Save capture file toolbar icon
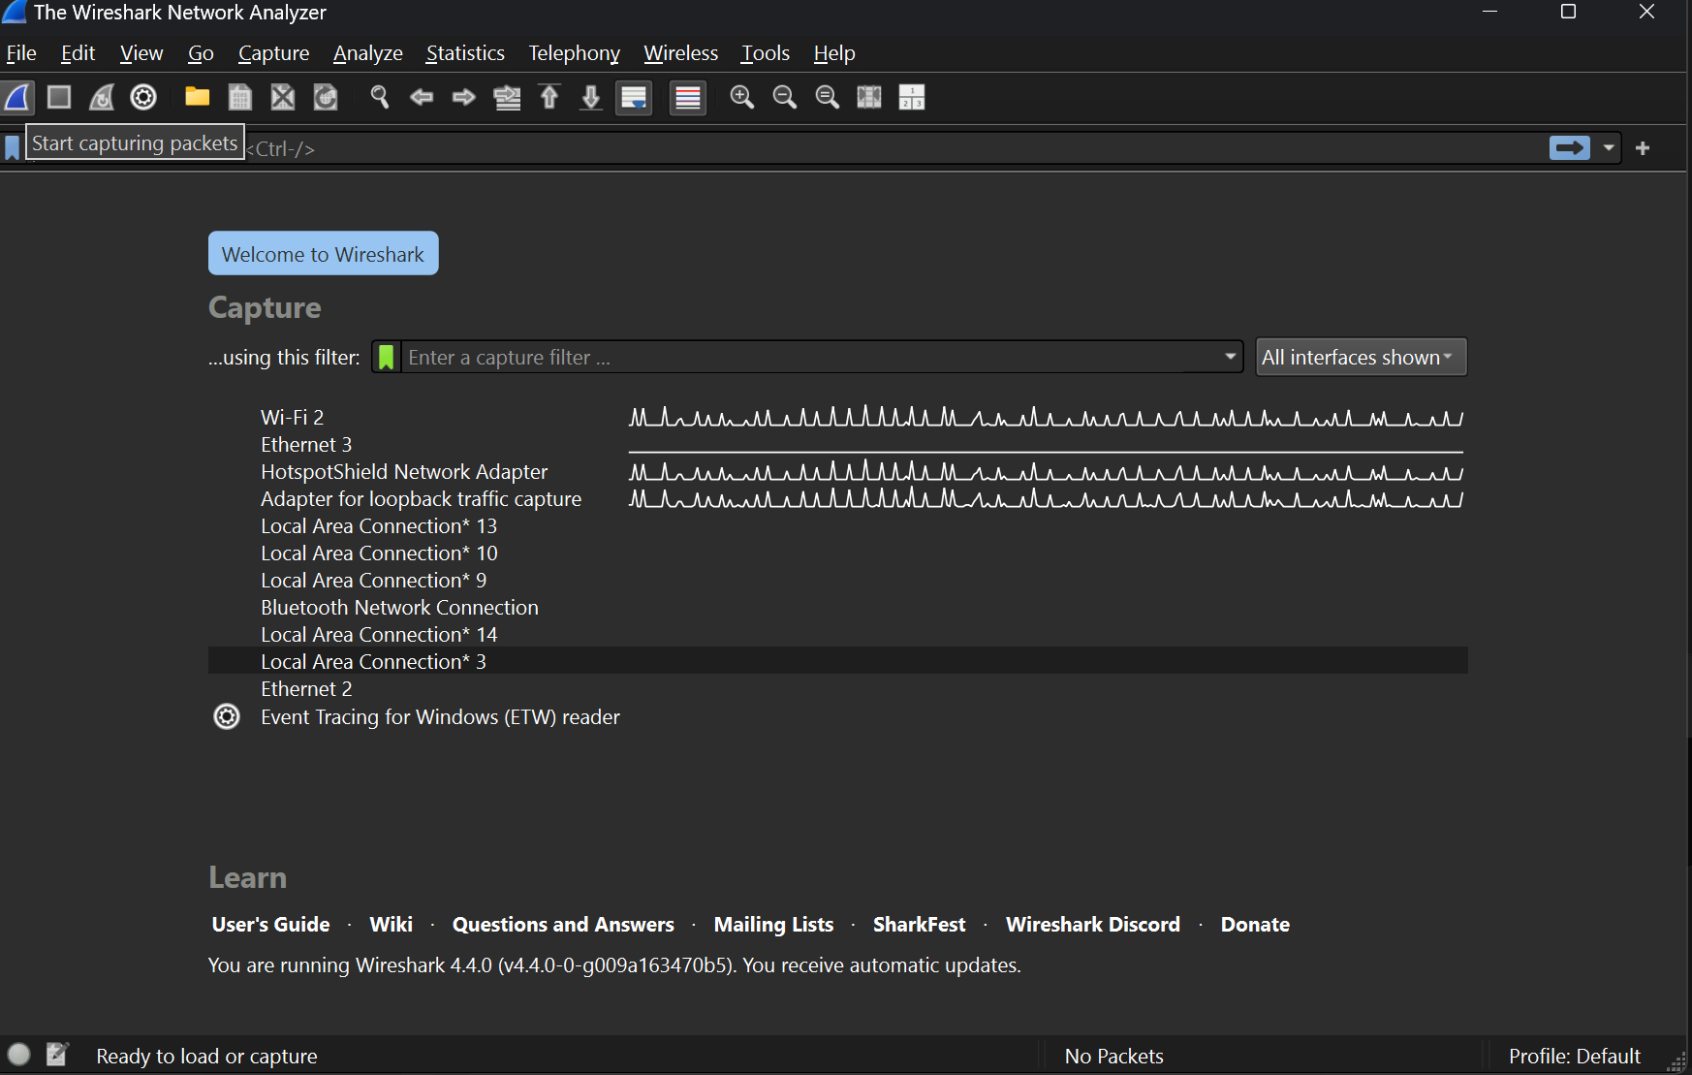Image resolution: width=1692 pixels, height=1075 pixels. click(240, 97)
